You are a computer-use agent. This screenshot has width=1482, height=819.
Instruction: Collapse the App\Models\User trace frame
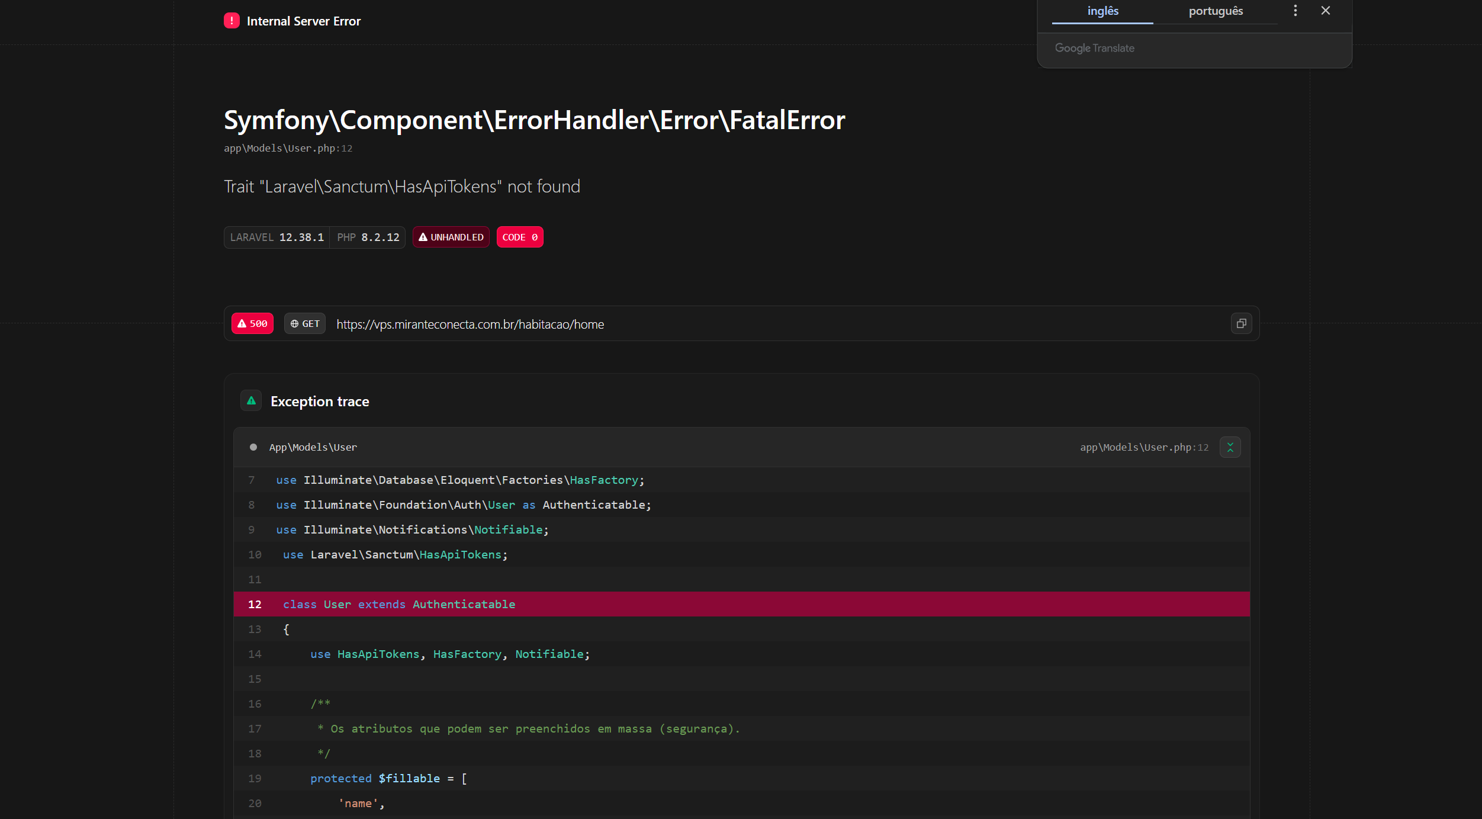tap(1230, 447)
